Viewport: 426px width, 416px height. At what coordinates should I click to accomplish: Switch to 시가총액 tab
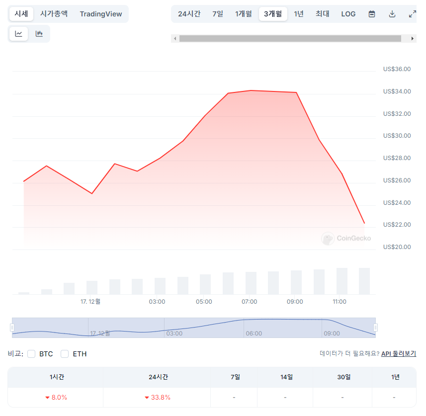pos(54,13)
